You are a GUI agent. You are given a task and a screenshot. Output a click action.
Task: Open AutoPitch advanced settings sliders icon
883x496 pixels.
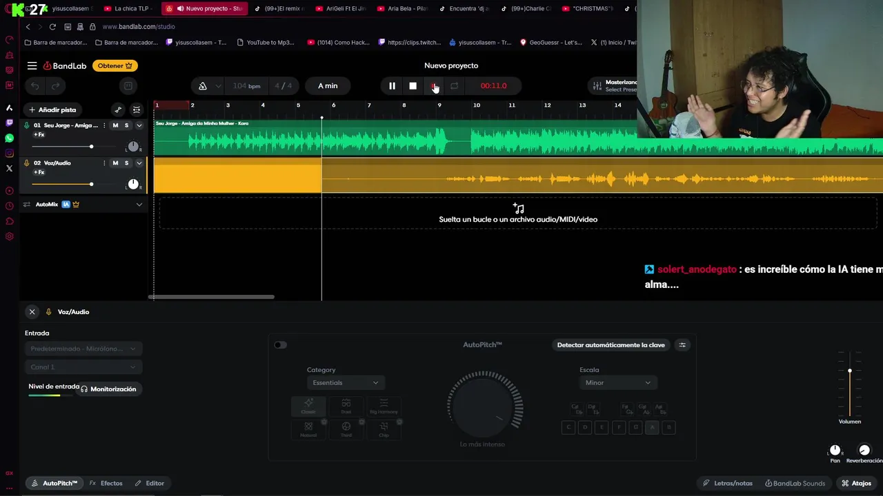(682, 345)
